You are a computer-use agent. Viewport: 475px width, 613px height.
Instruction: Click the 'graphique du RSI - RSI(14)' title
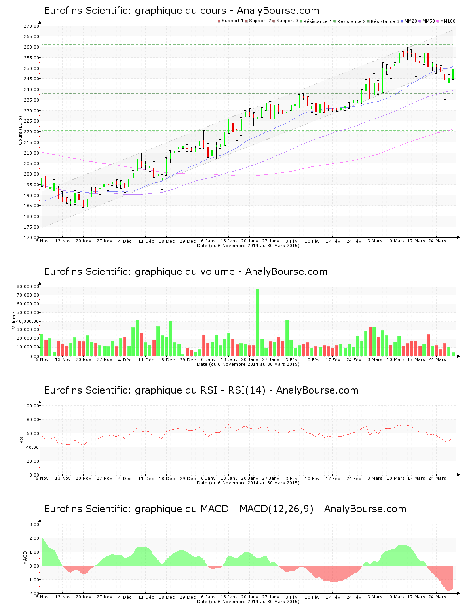pos(201,390)
